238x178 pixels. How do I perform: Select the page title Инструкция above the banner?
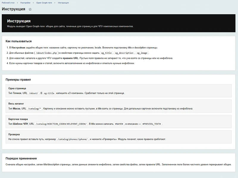coord(13,9)
